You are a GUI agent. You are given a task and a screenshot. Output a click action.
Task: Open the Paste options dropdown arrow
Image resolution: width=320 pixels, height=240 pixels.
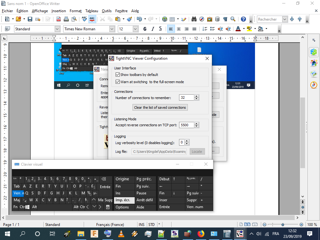click(x=123, y=19)
